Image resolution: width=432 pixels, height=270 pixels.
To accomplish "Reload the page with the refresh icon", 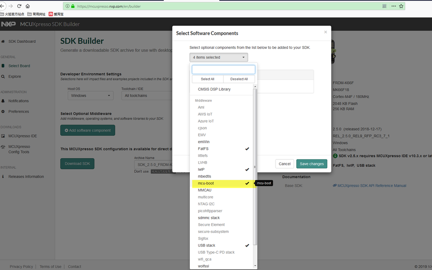I will pyautogui.click(x=19, y=6).
